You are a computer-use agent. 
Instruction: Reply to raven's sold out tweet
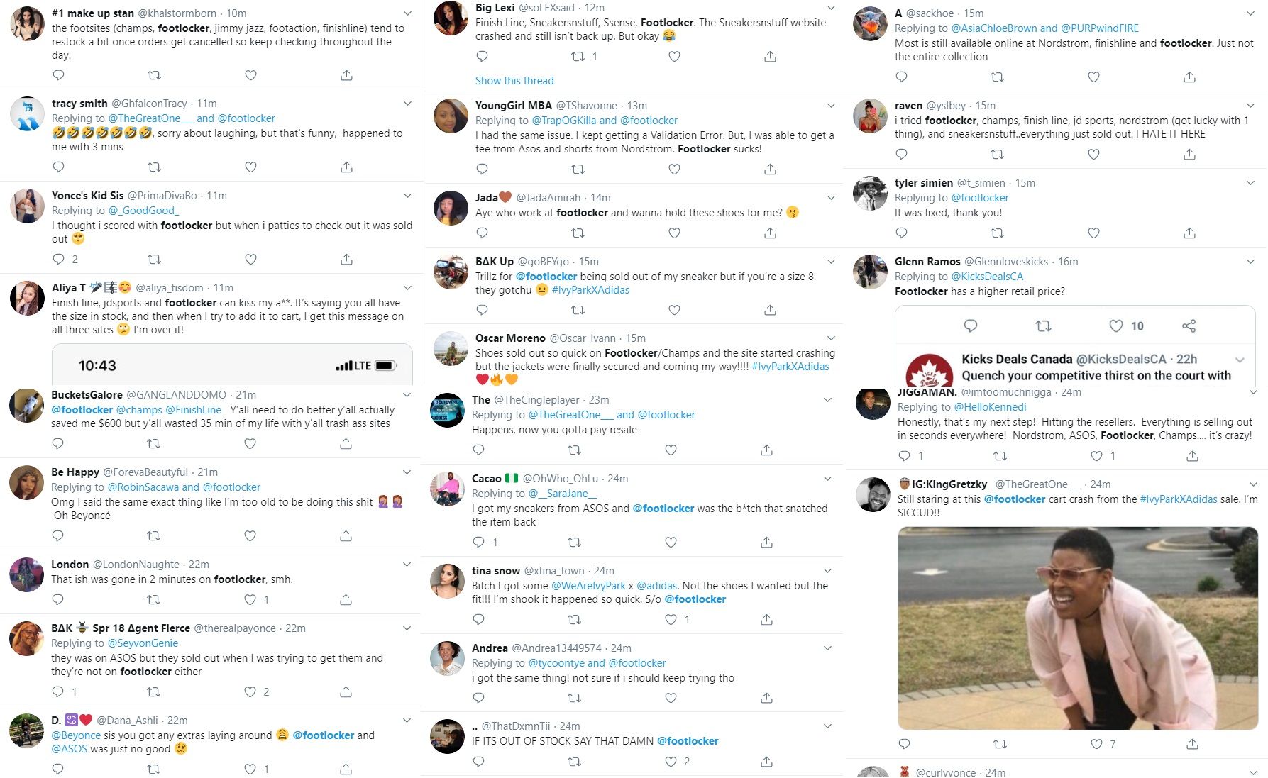[x=901, y=155]
